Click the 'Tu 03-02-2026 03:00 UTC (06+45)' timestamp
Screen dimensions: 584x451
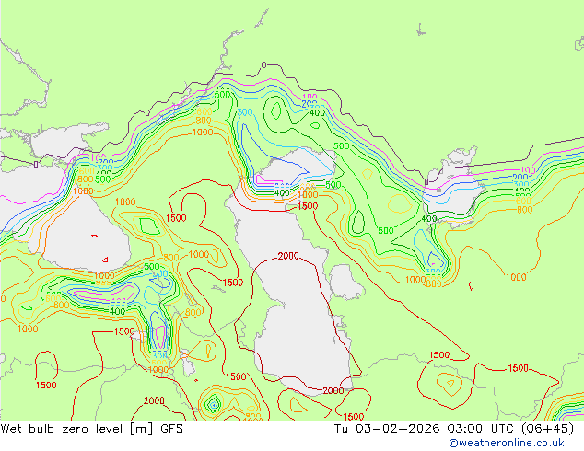pyautogui.click(x=454, y=429)
